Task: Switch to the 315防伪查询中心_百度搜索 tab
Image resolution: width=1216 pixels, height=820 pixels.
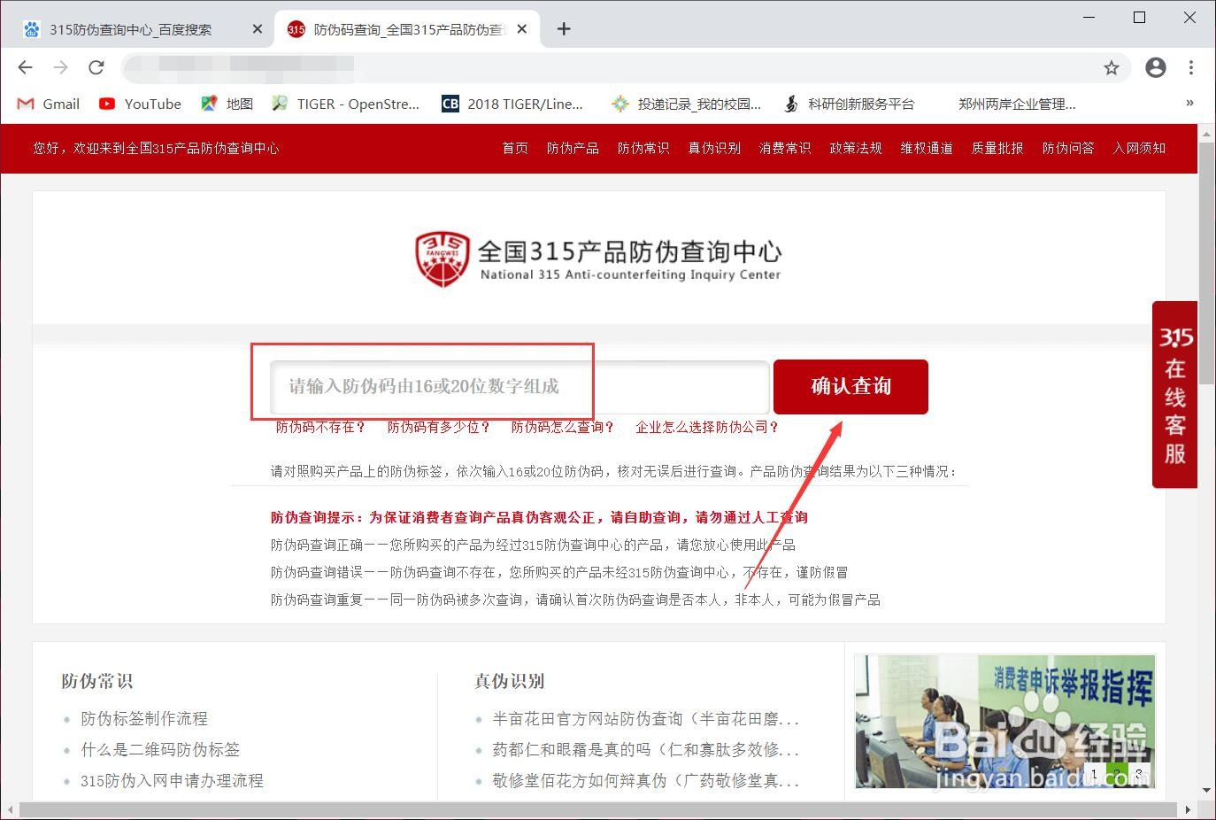Action: point(142,29)
